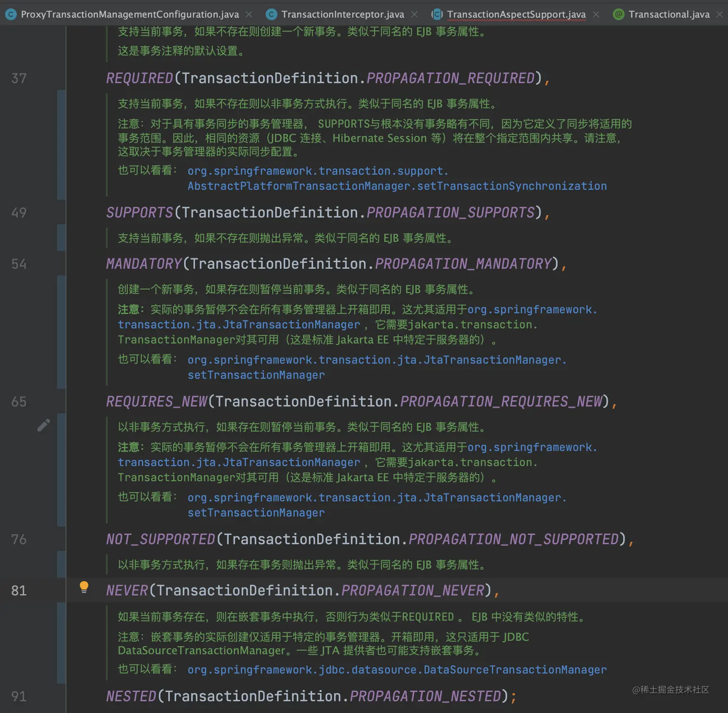The width and height of the screenshot is (728, 713).
Task: Close the TransactionAspectSupport.java tab
Action: point(596,14)
